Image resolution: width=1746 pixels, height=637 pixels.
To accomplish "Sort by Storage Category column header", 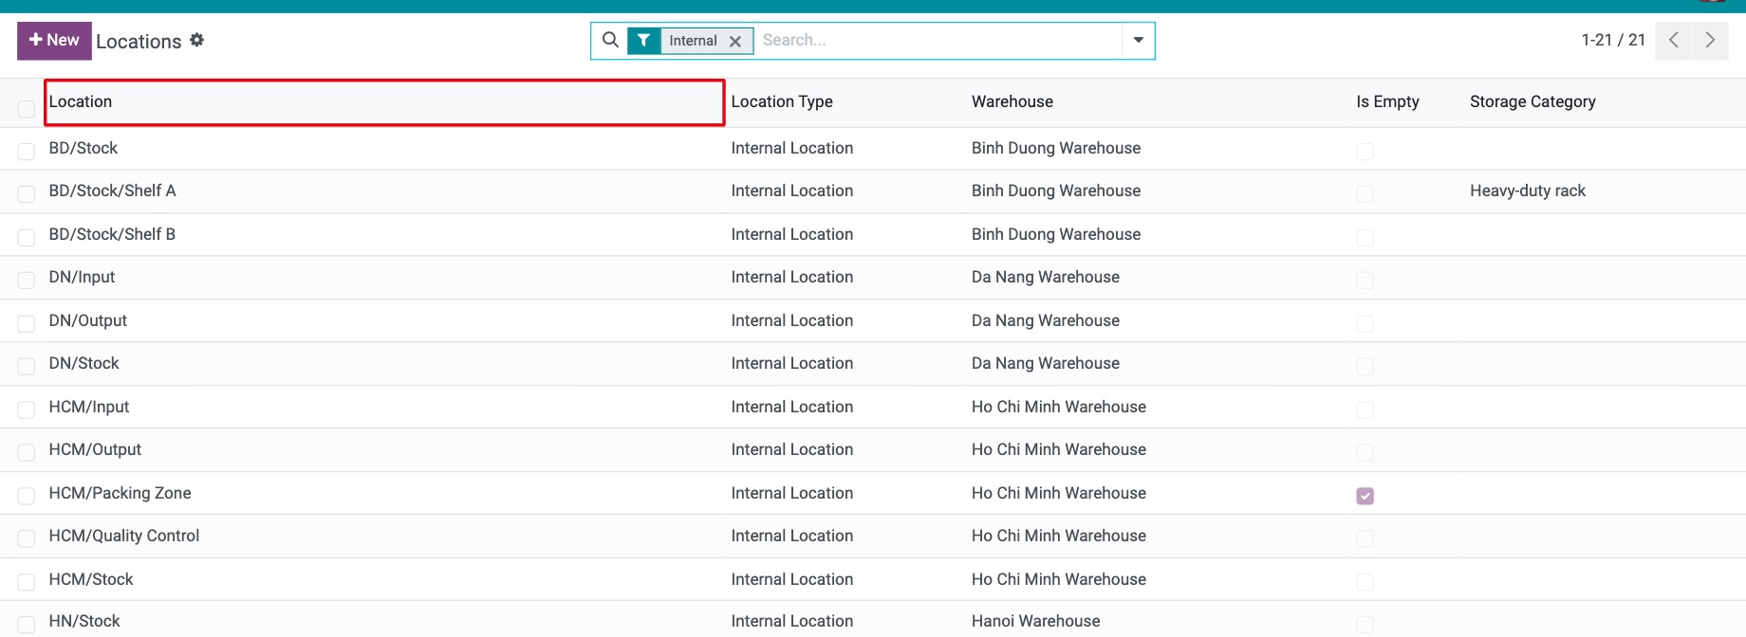I will click(1532, 101).
